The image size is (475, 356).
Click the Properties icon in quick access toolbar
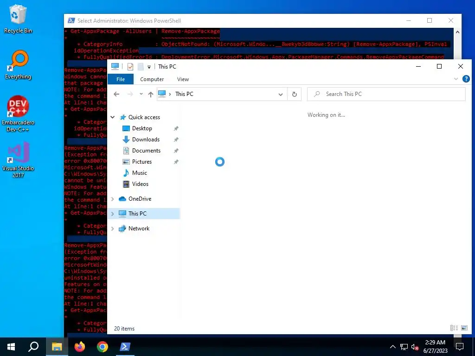click(x=130, y=67)
